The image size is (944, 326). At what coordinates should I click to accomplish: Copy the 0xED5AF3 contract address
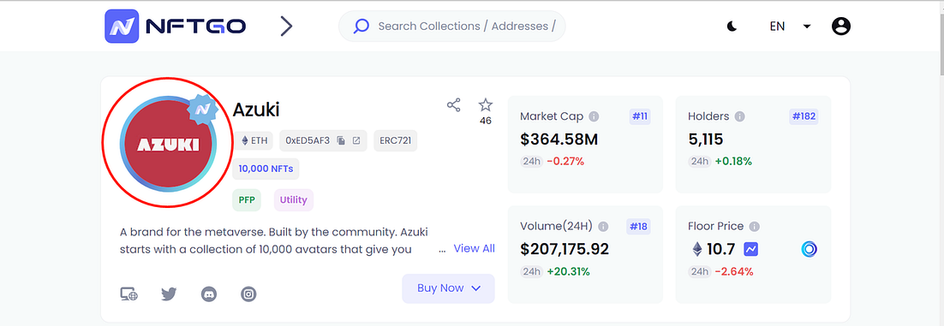click(x=341, y=140)
